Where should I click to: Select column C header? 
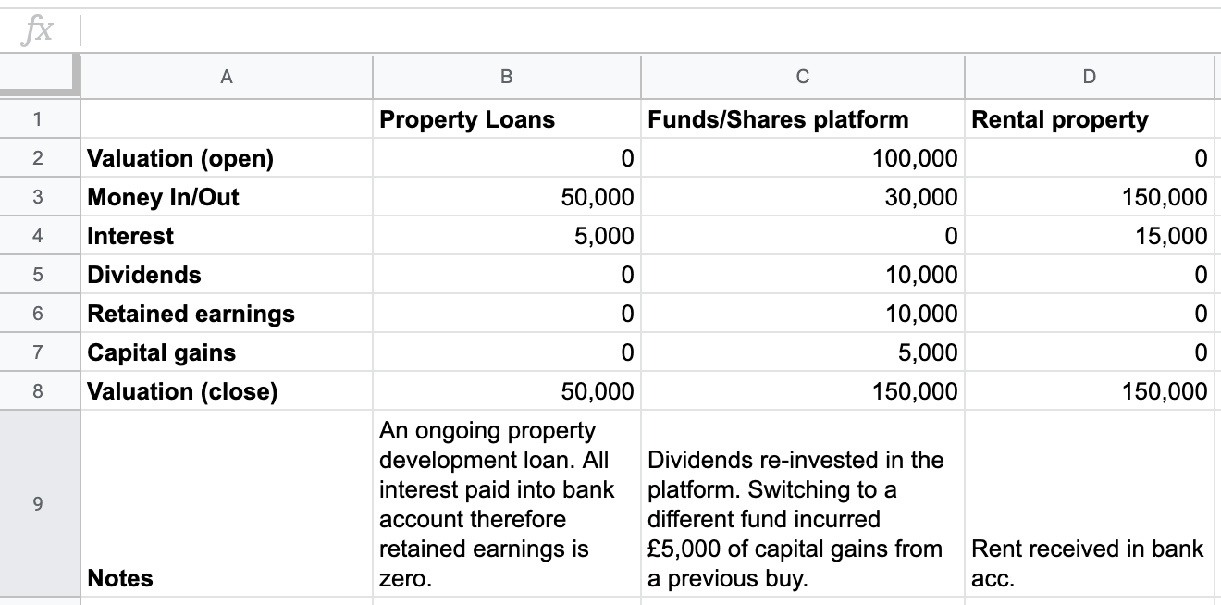coord(802,77)
